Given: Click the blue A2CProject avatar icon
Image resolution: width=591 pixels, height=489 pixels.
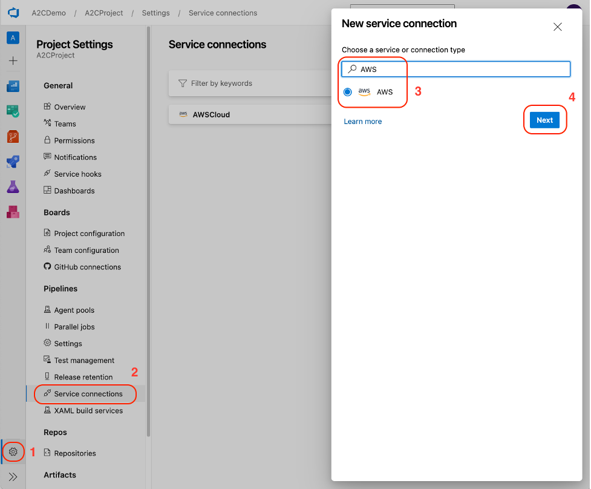Looking at the screenshot, I should tap(13, 38).
